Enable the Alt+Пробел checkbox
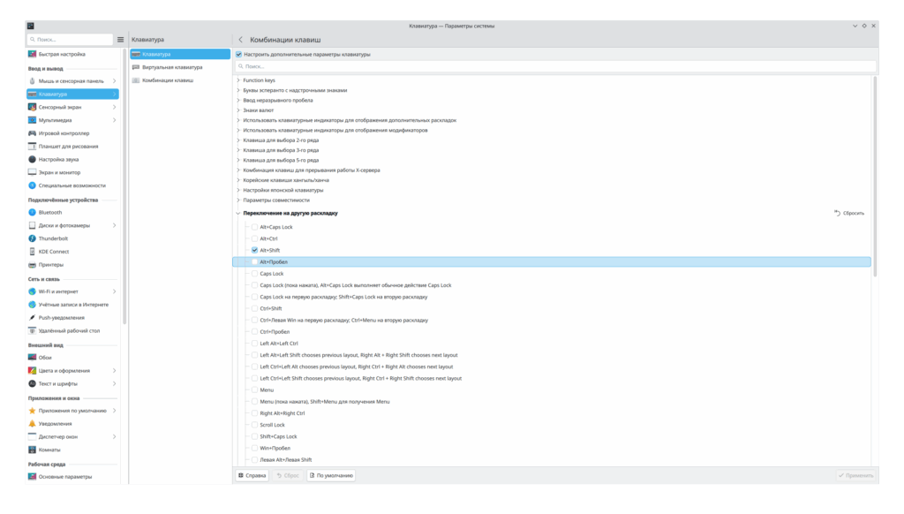The image size is (904, 514). tap(255, 262)
